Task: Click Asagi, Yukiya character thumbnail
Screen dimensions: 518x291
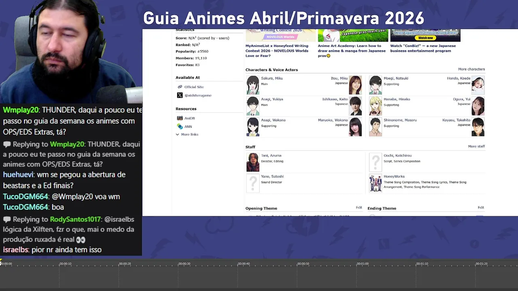Action: pyautogui.click(x=253, y=106)
